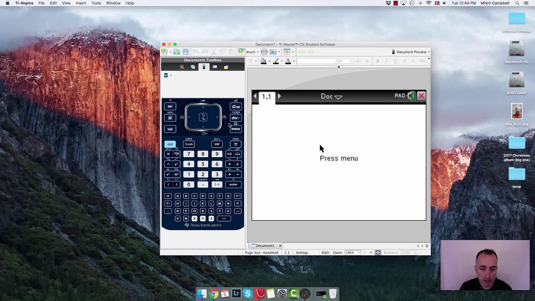This screenshot has width=535, height=301.
Task: Click the tab key on the keypad
Action: click(x=170, y=129)
